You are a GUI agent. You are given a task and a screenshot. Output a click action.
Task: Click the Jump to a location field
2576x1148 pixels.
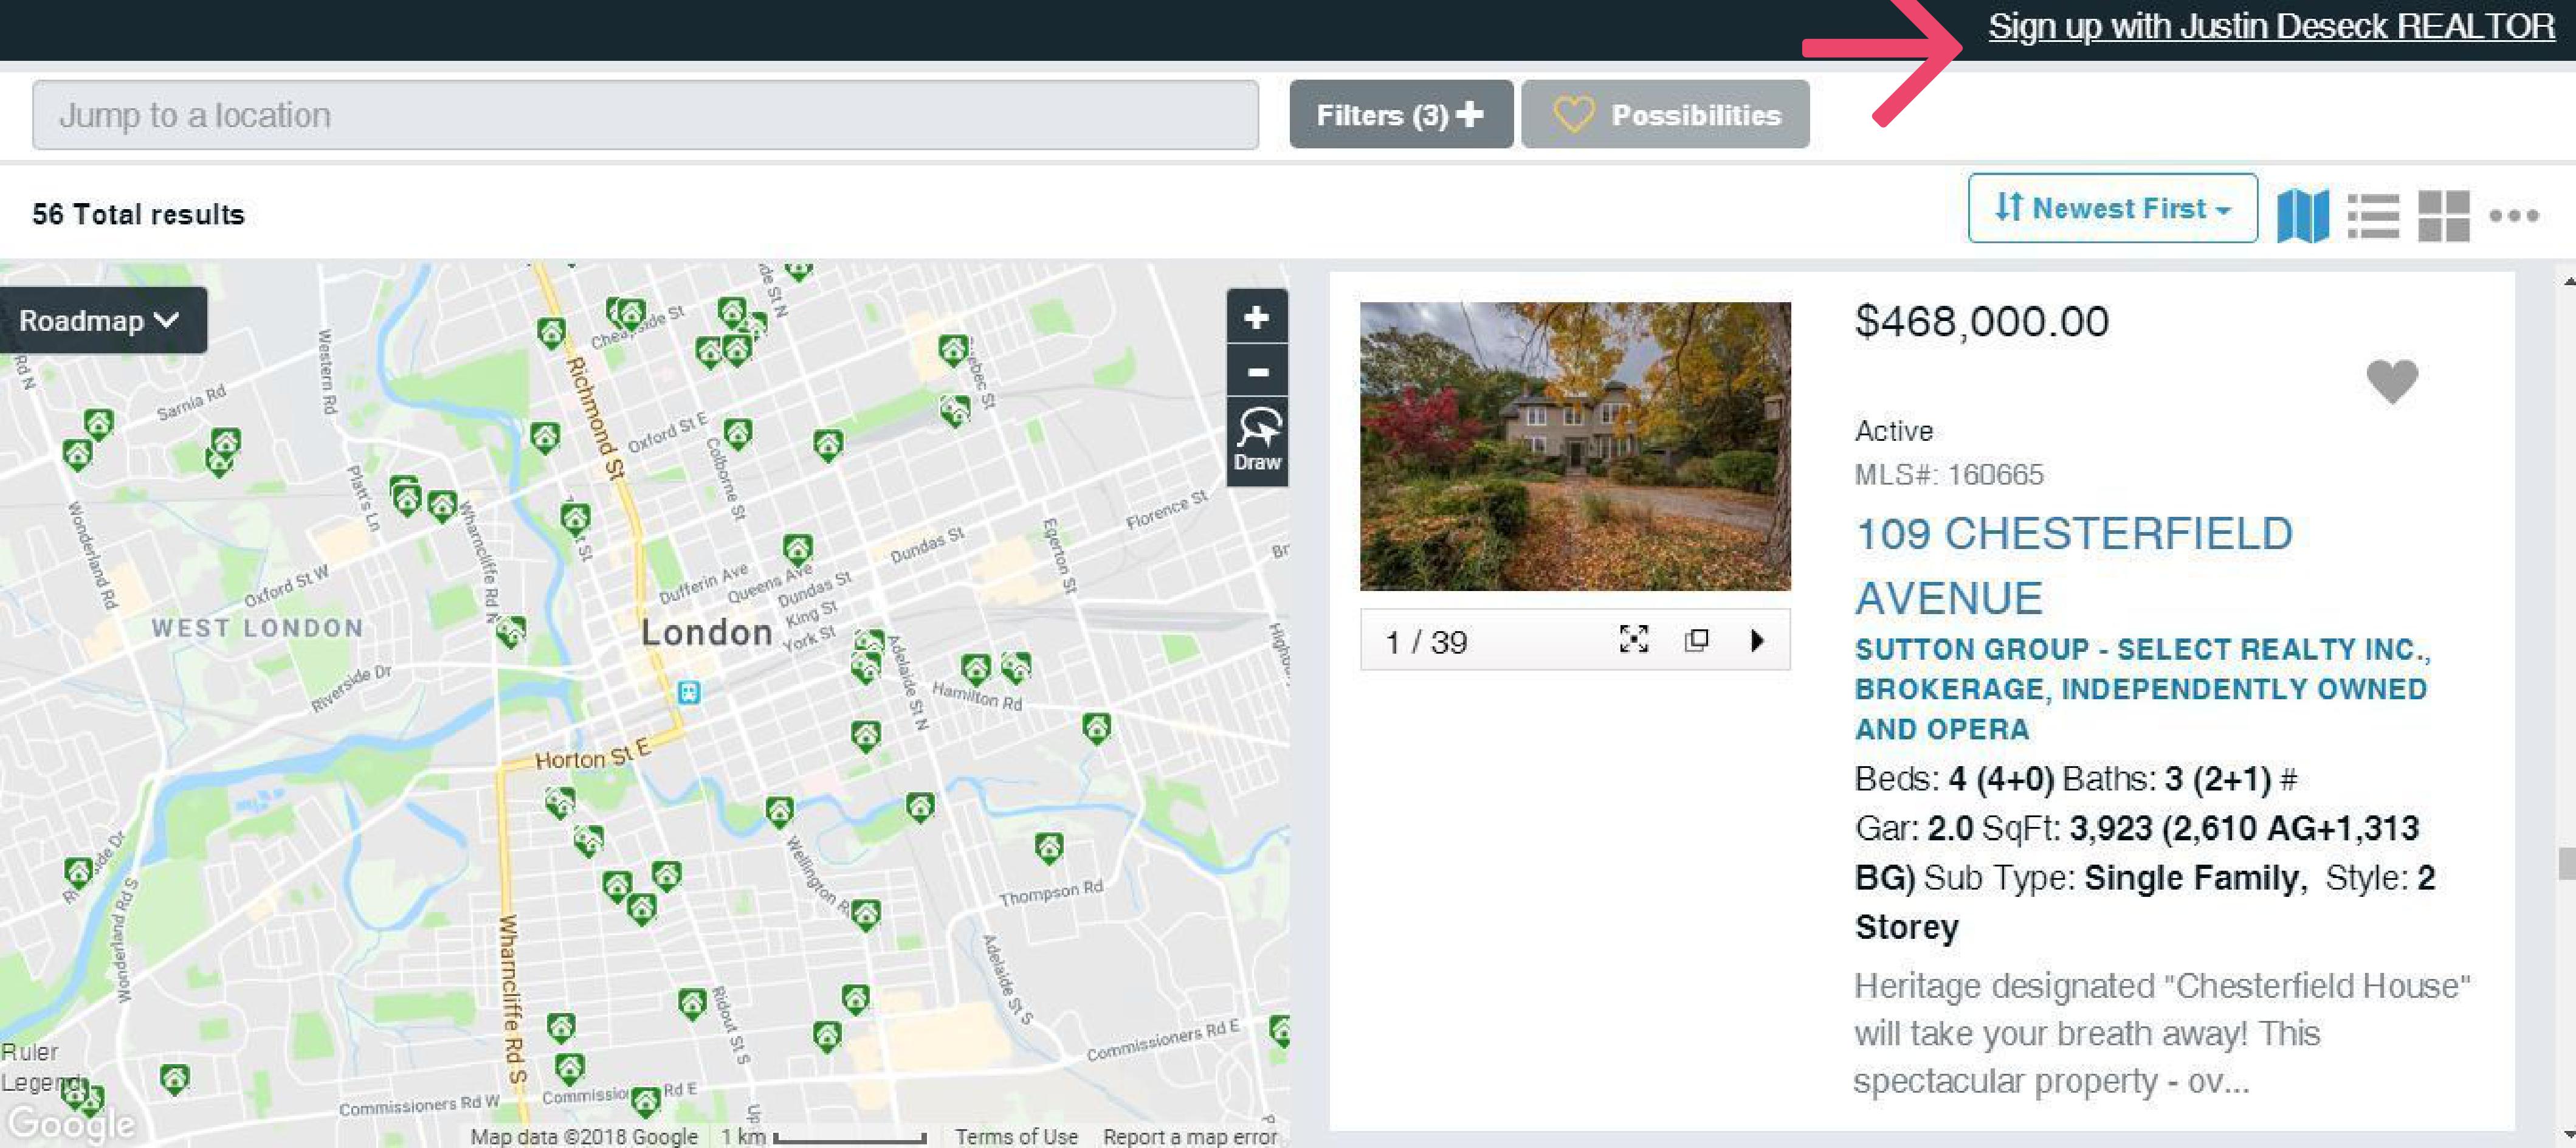tap(645, 115)
